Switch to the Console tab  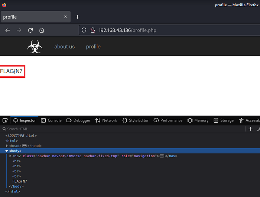[x=51, y=120]
